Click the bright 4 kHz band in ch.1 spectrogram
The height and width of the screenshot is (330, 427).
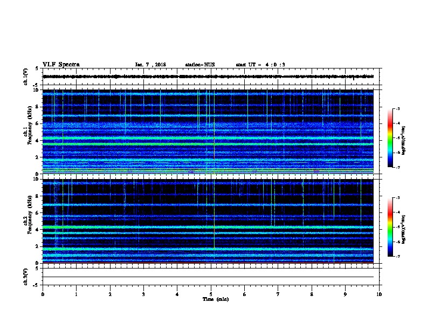pos(208,139)
